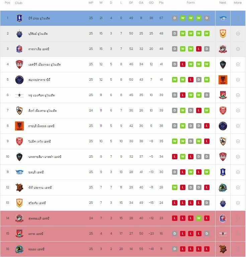246x257 pixels.
Task: Click the red L form badge in row 3
Action: pos(199,49)
